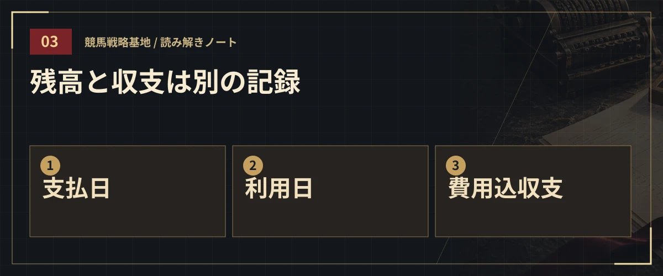
Task: Click empty space below 支払日 inside its card
Action: 127,219
